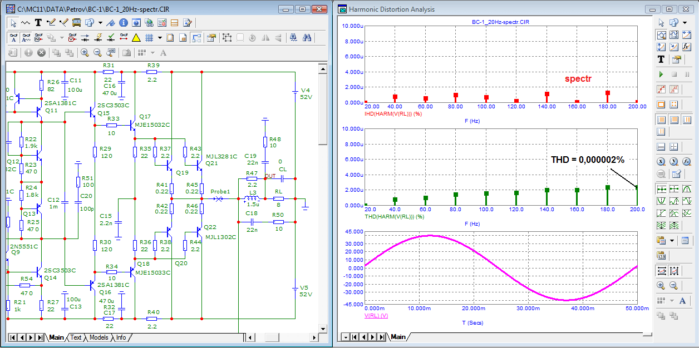
Task: Zoom out on the analysis plot
Action: 674,285
